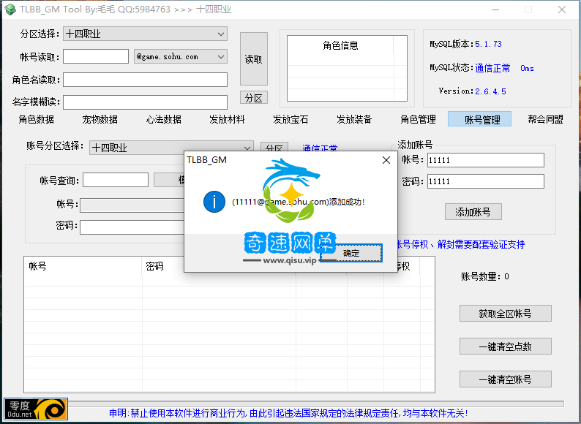Click the 零度 logo at the bottom left
This screenshot has width=581, height=424.
pyautogui.click(x=34, y=409)
